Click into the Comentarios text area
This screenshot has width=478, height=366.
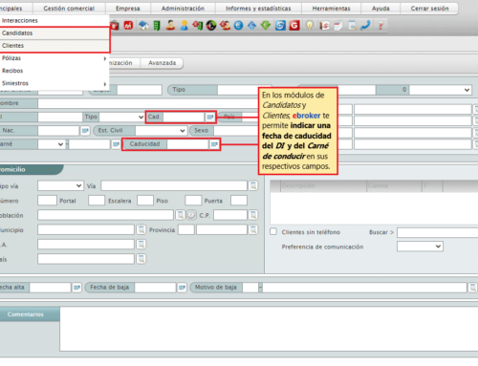click(x=269, y=329)
